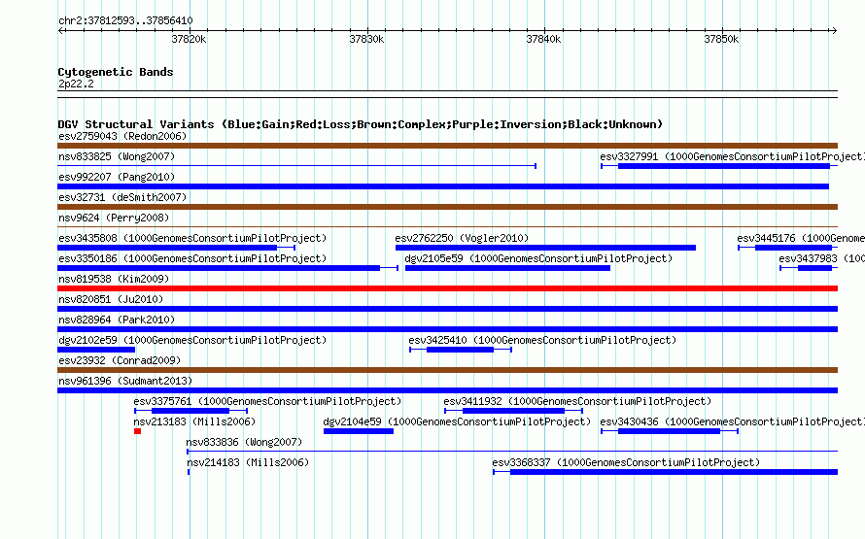Image resolution: width=865 pixels, height=539 pixels.
Task: Select the brown esv32731 complex bar
Action: click(447, 207)
